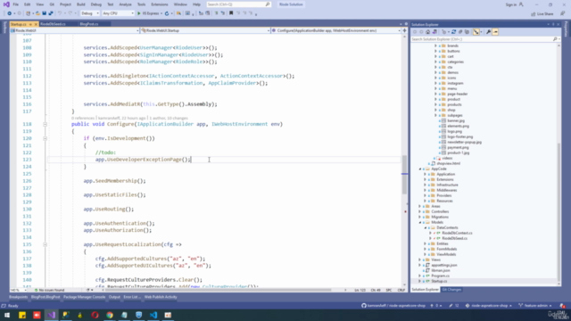Toggle Preview Selected Items in Solution Explorer
This screenshot has width=571, height=321.
pyautogui.click(x=495, y=32)
